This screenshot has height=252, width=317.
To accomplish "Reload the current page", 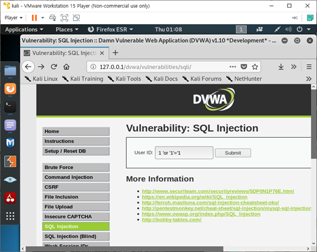I will [54, 67].
